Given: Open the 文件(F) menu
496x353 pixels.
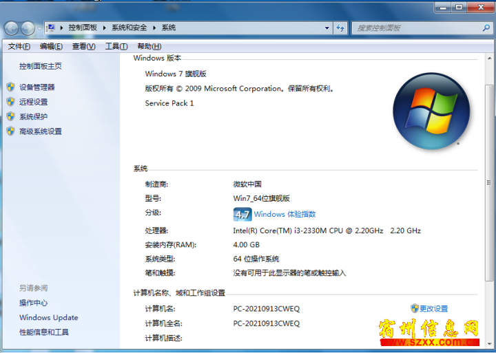Looking at the screenshot, I should (x=19, y=47).
